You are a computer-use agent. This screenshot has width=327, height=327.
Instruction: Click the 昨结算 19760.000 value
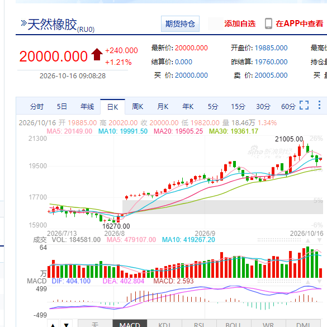pos(271,62)
